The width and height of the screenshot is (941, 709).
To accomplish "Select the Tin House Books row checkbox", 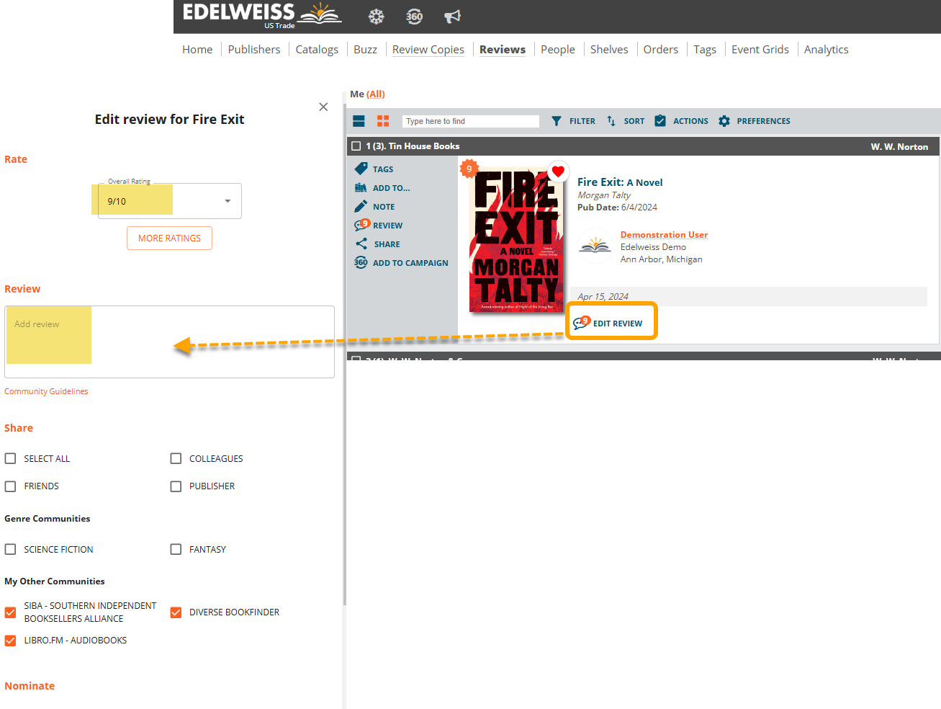I will (x=356, y=146).
